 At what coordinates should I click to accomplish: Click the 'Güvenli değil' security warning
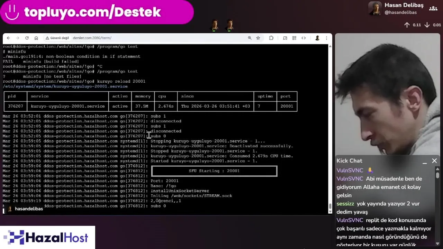(57, 38)
